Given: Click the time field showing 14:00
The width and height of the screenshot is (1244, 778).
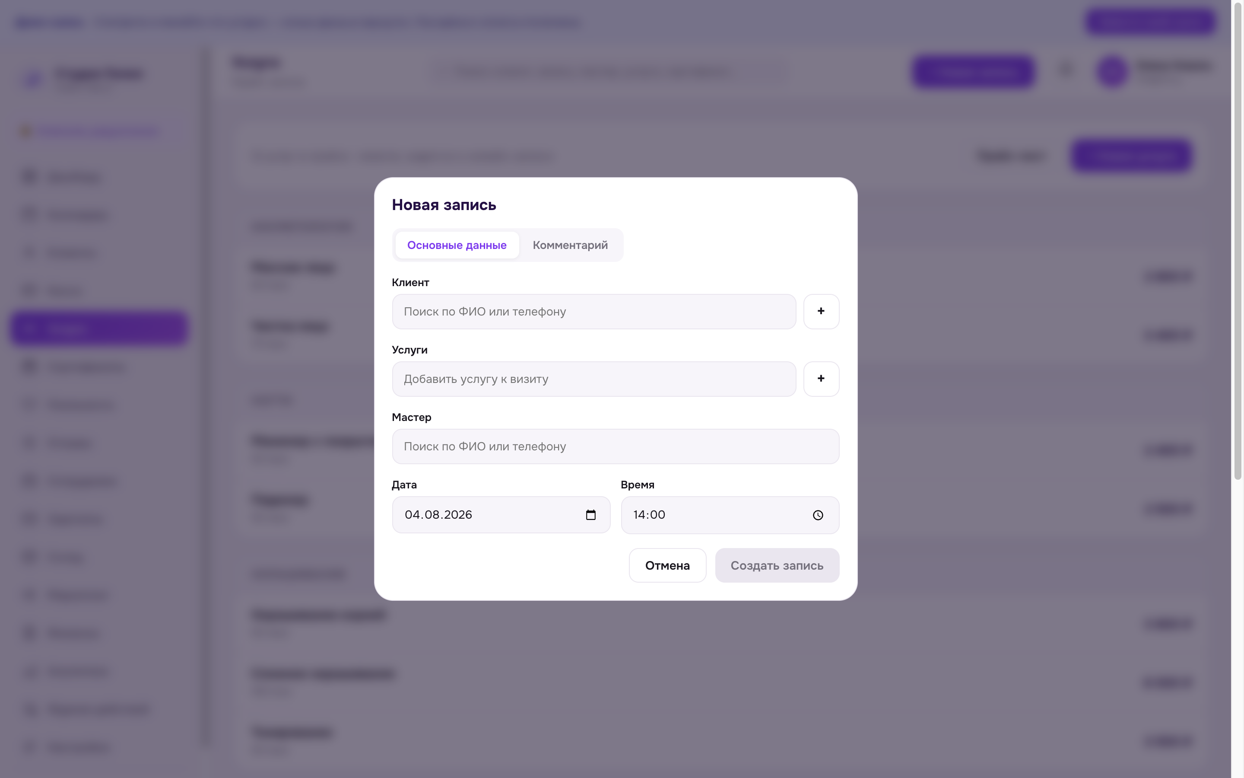Looking at the screenshot, I should [730, 514].
